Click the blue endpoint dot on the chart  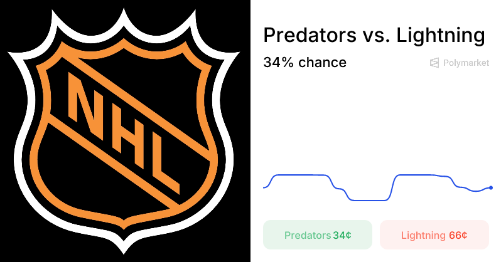490,187
